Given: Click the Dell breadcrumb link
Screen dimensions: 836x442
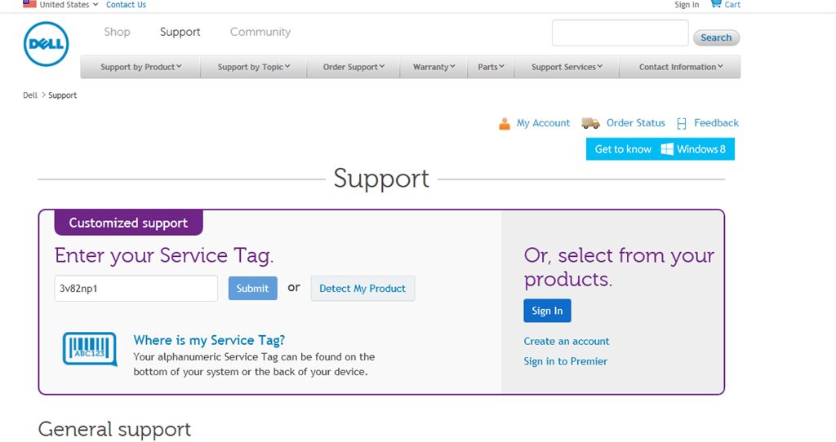Looking at the screenshot, I should 30,95.
